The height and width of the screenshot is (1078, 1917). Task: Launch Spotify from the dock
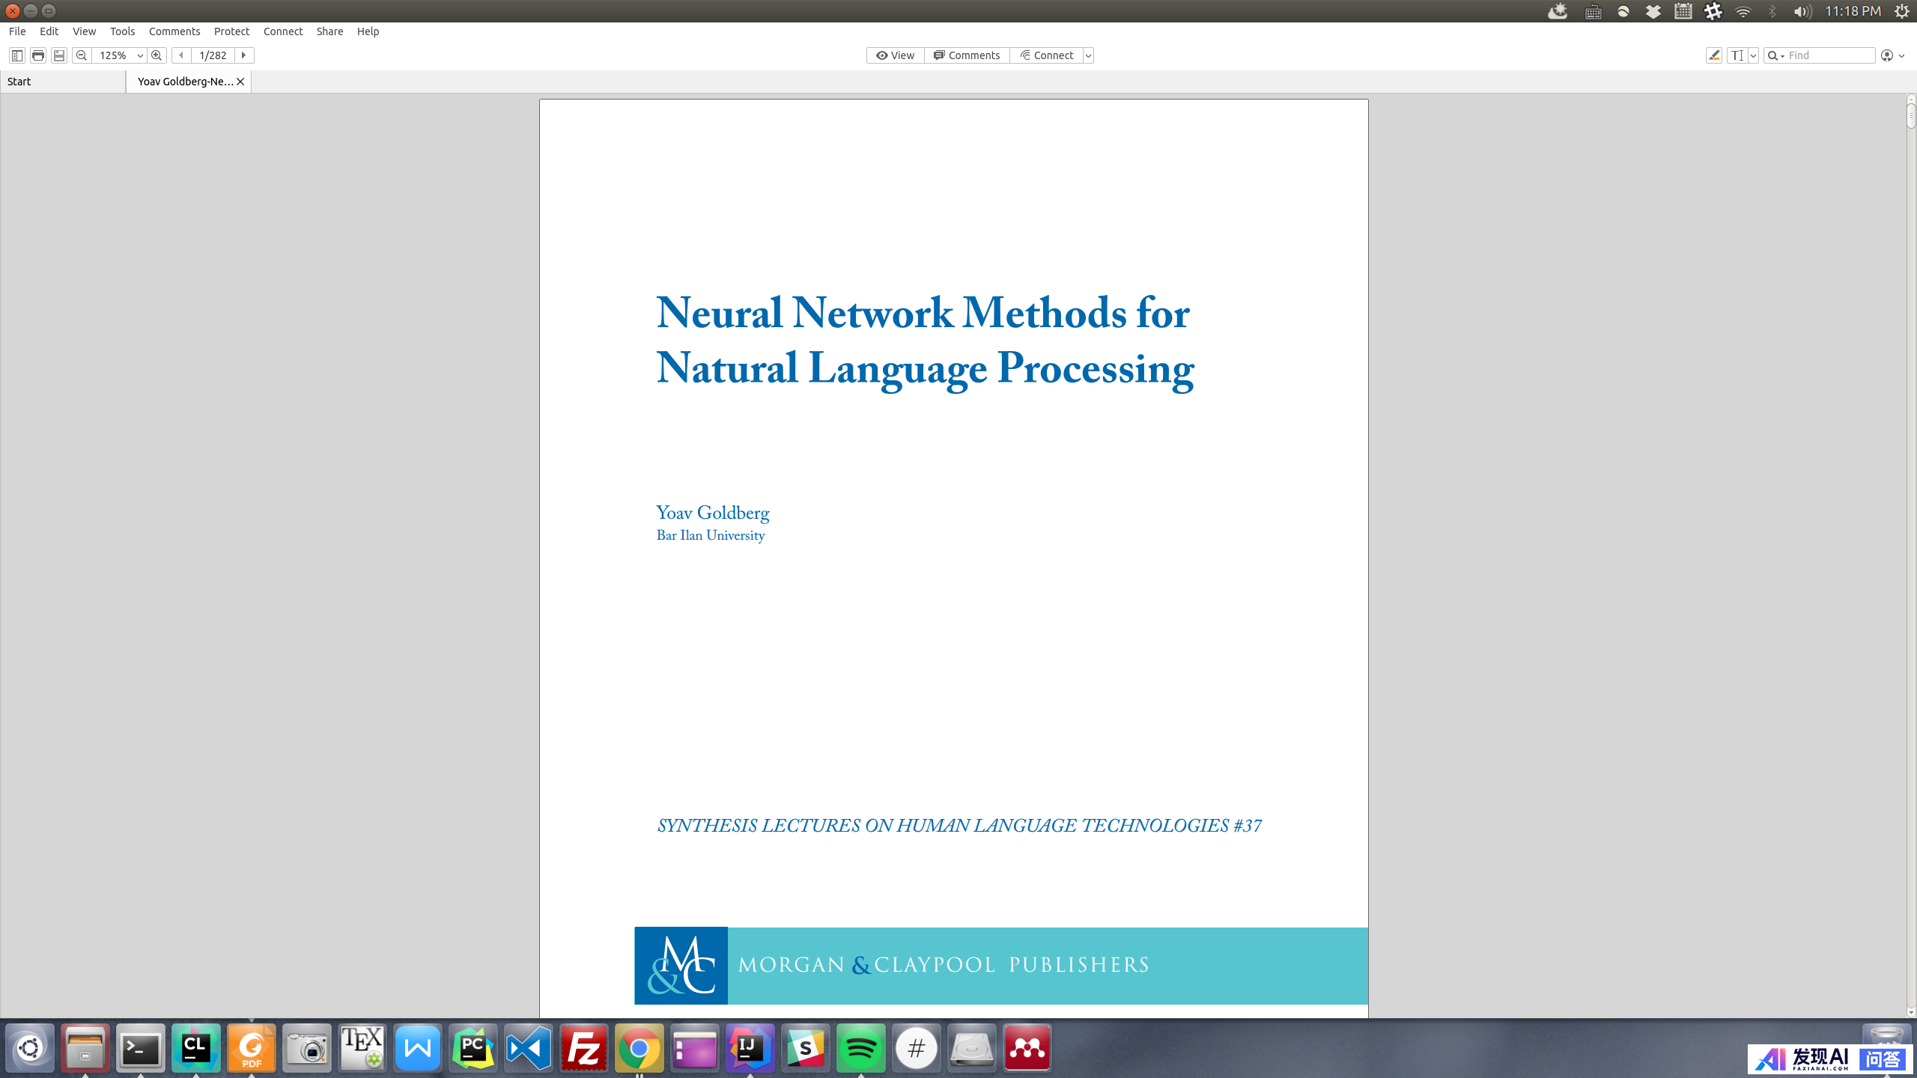(x=860, y=1048)
